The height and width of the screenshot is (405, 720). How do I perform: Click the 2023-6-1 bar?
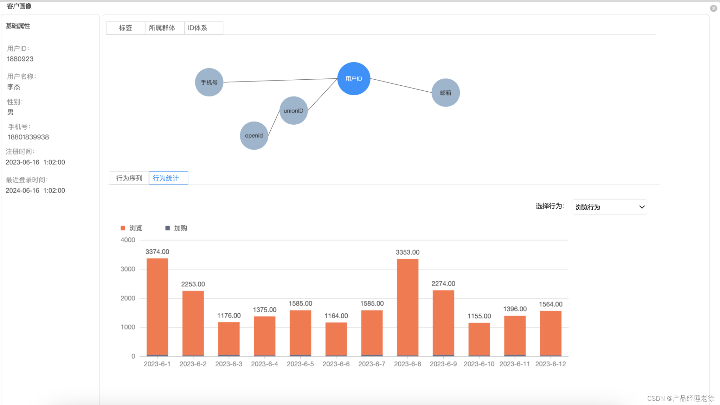click(157, 307)
